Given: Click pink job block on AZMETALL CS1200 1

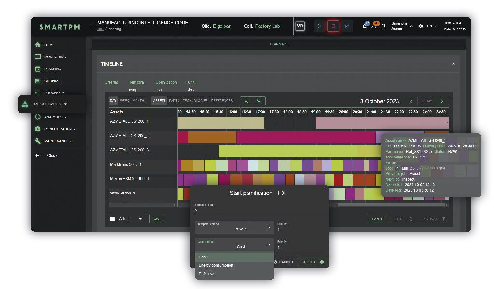Looking at the screenshot, I should pos(382,123).
